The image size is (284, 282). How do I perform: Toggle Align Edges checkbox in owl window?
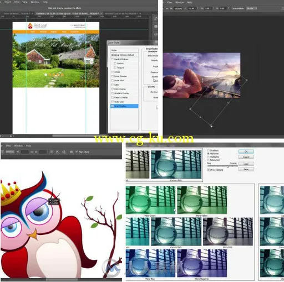click(77, 152)
